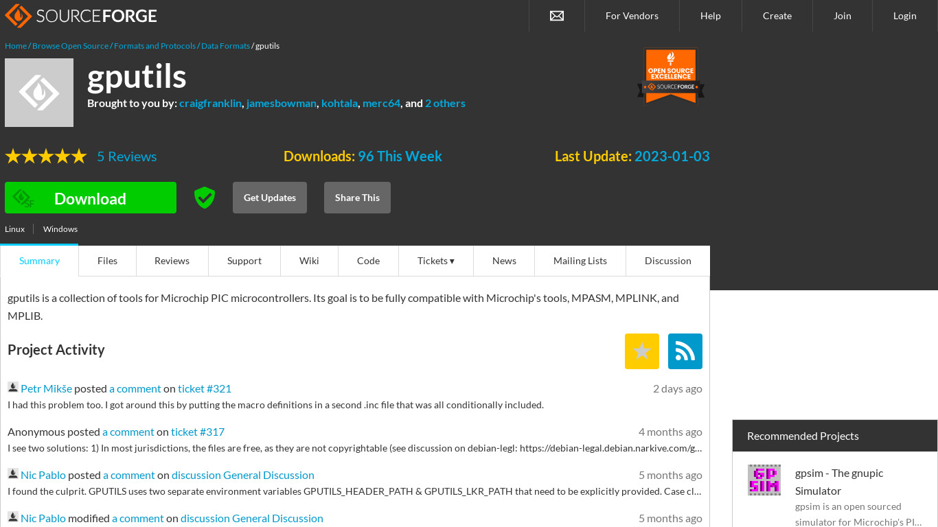This screenshot has height=527, width=938.
Task: Open the Files tab
Action: click(x=107, y=261)
